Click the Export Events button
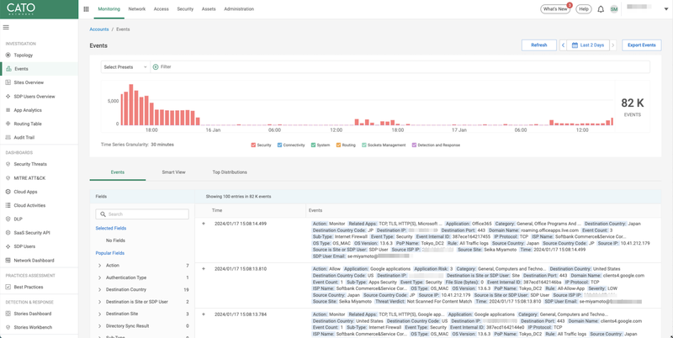The width and height of the screenshot is (673, 338). point(641,45)
